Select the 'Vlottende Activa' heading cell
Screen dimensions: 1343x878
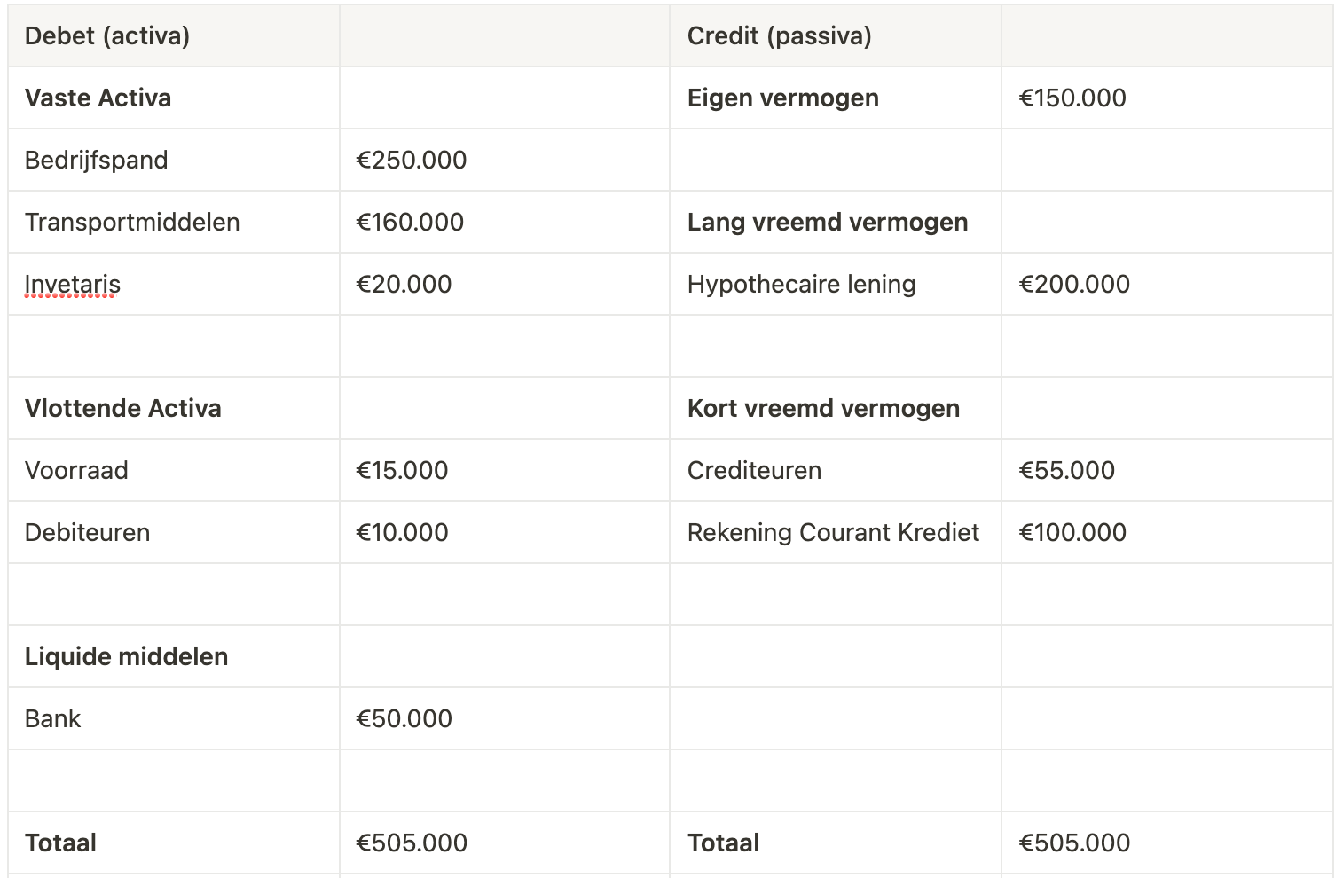[x=122, y=409]
